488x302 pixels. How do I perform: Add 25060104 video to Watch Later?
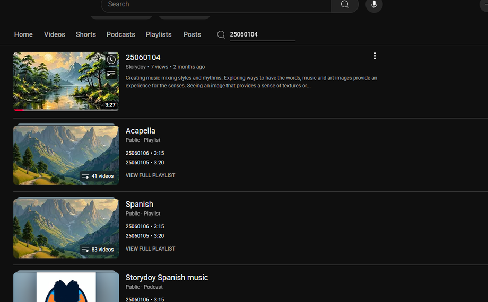[x=111, y=60]
